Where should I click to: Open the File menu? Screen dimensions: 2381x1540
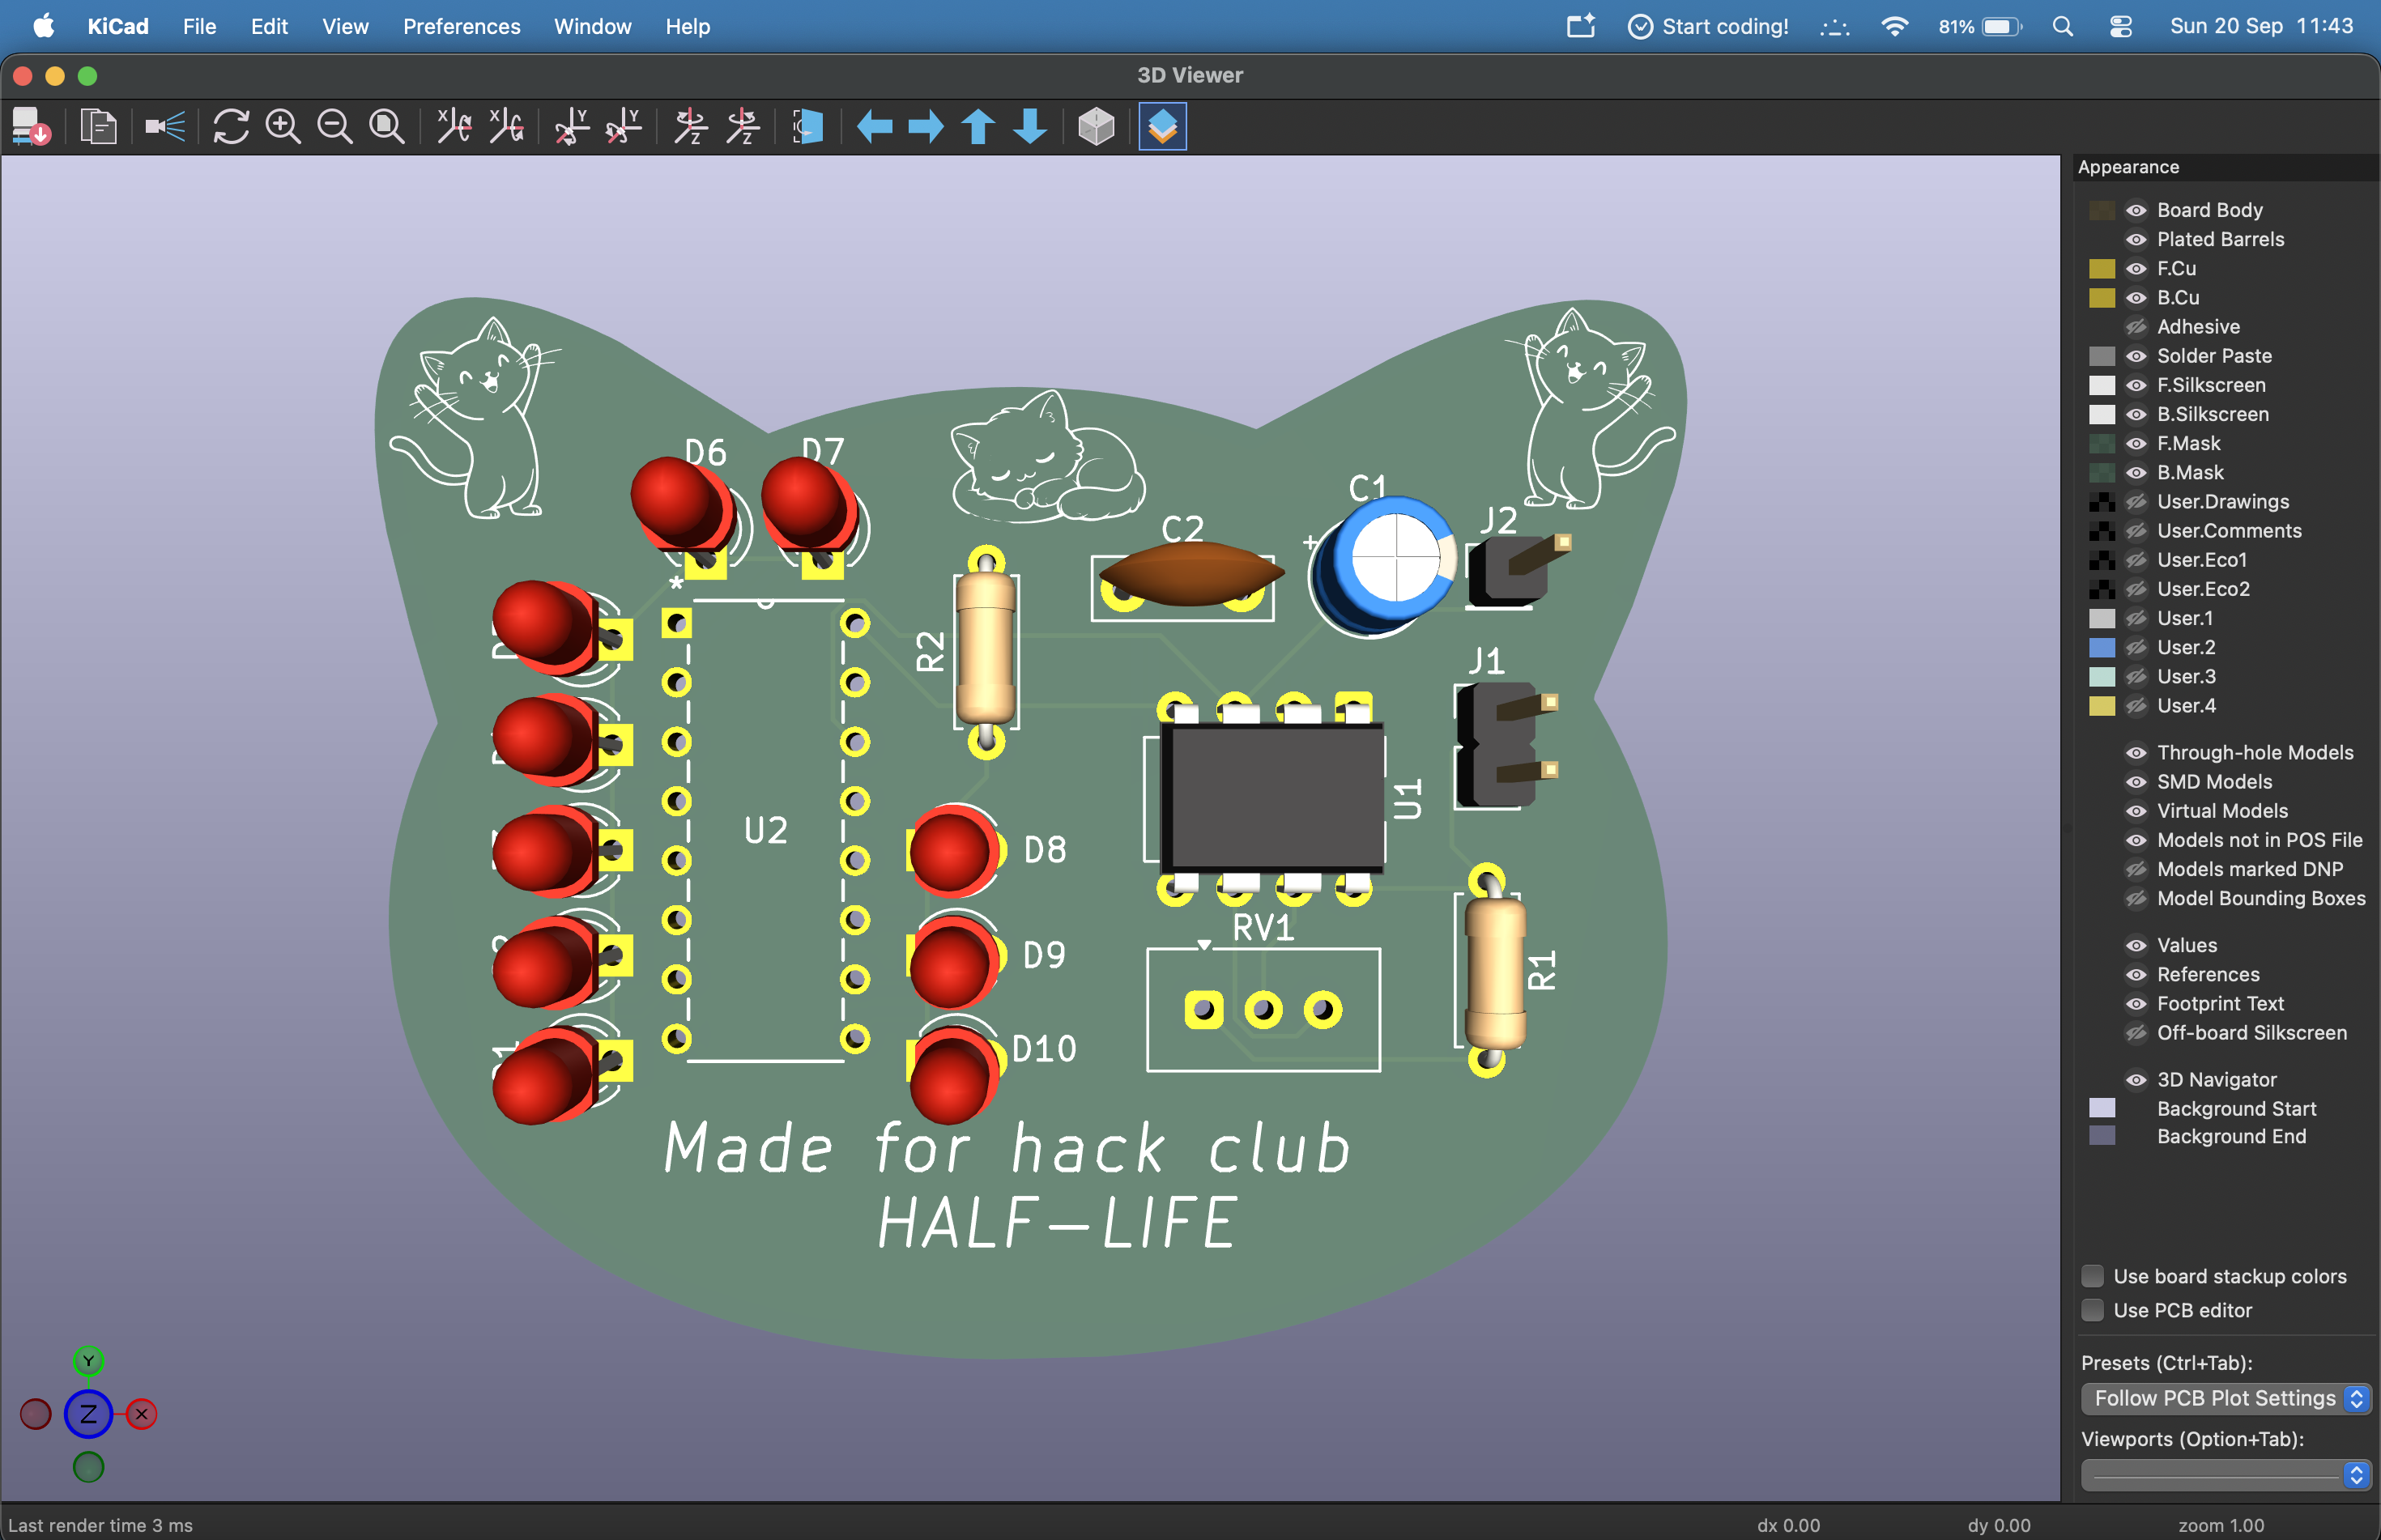(x=199, y=27)
